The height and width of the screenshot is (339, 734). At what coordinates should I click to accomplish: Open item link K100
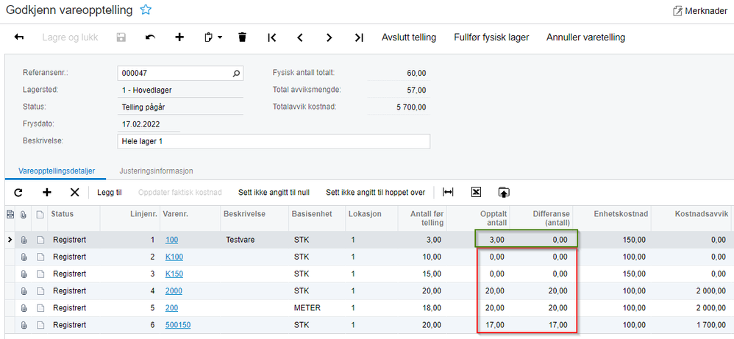point(174,257)
